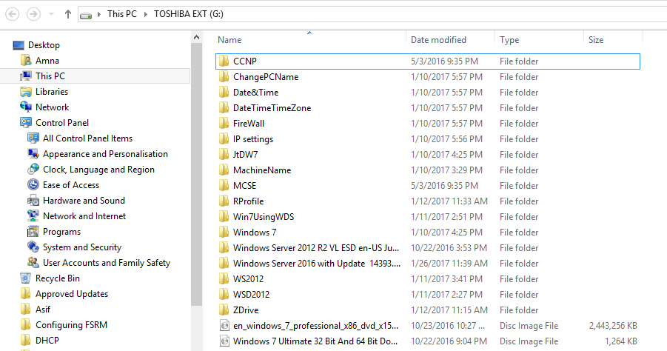Open the recent locations dropdown arrow
Image resolution: width=667 pixels, height=351 pixels.
[52, 14]
